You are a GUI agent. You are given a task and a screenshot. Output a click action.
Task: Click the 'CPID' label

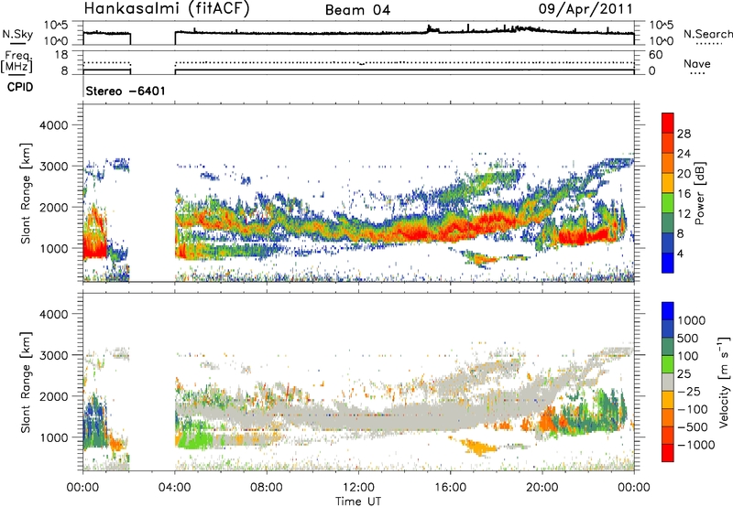pos(20,87)
